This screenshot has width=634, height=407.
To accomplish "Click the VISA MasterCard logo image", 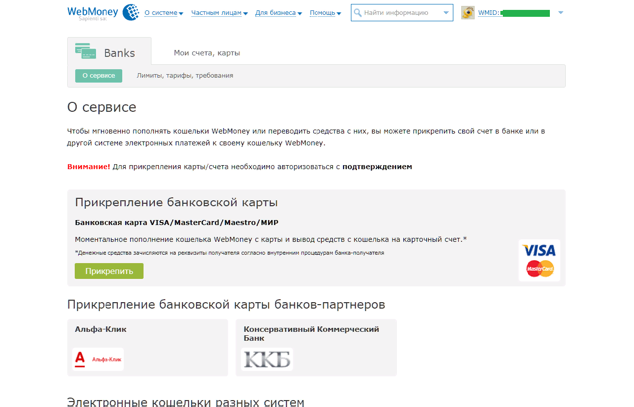I will 539,261.
